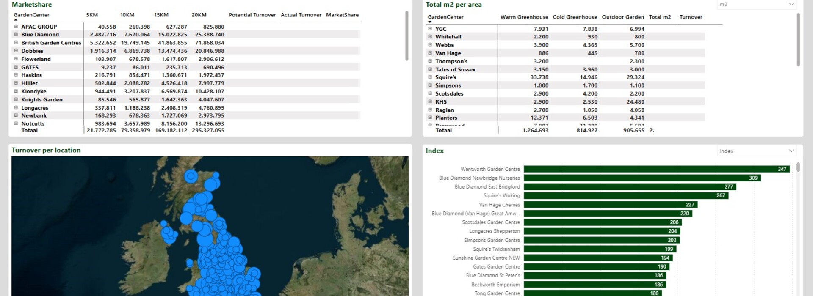This screenshot has width=813, height=296.
Task: Sort by Actual Turnover column header
Action: click(301, 15)
